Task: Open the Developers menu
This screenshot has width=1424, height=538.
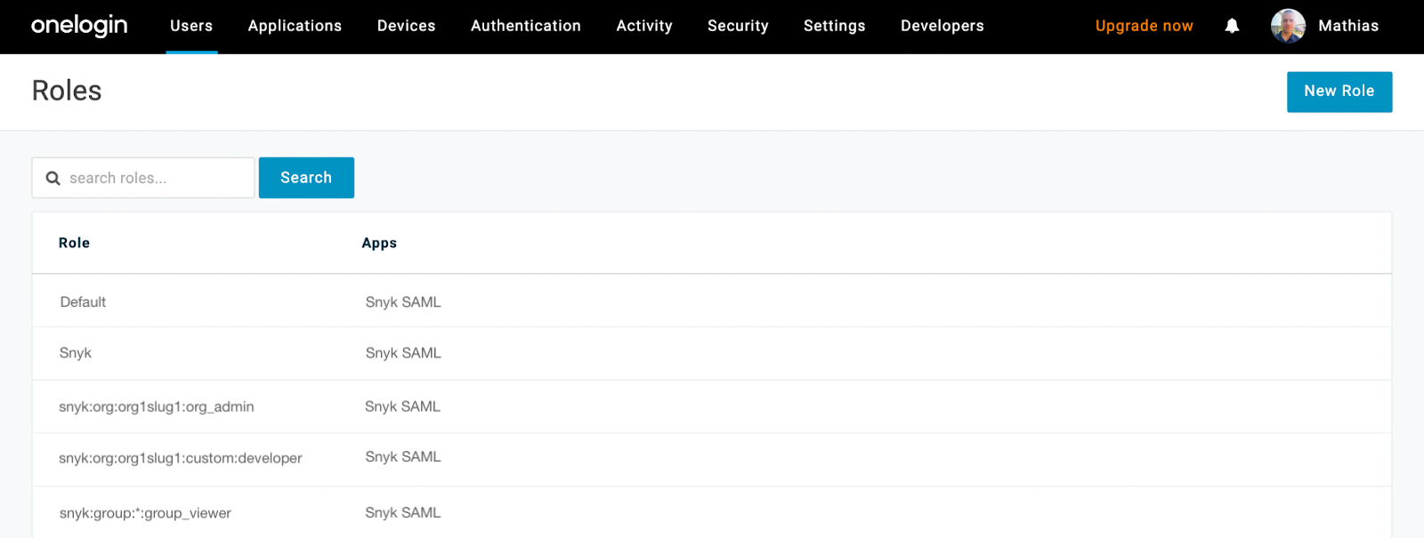Action: coord(942,26)
